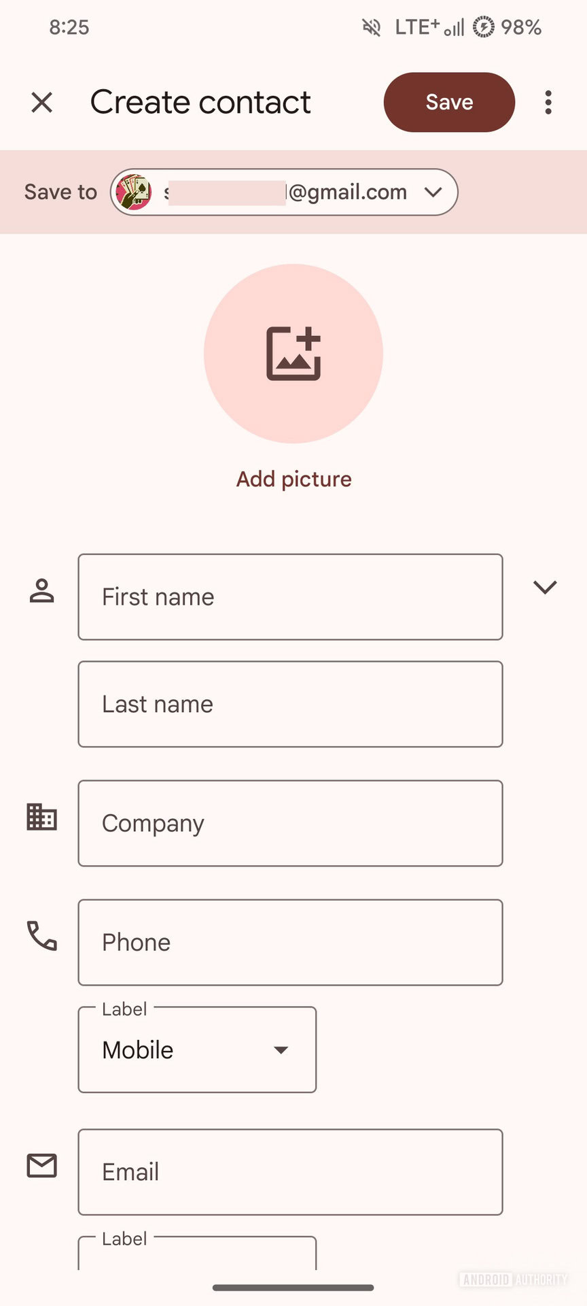
Task: Tap the Email input field
Action: coord(290,1172)
